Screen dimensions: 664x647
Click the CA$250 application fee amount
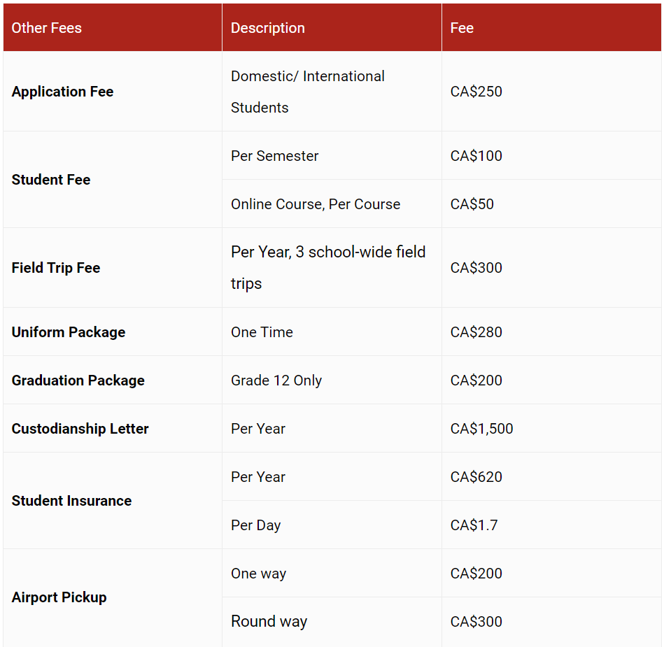(476, 92)
